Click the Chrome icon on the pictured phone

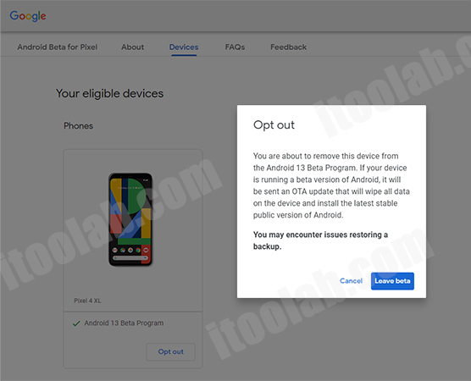coord(138,250)
